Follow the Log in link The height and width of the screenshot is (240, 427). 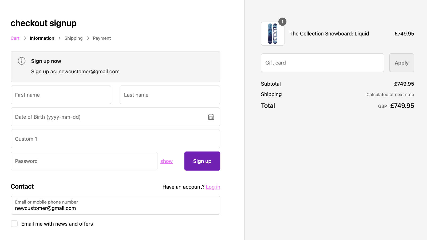(x=213, y=187)
